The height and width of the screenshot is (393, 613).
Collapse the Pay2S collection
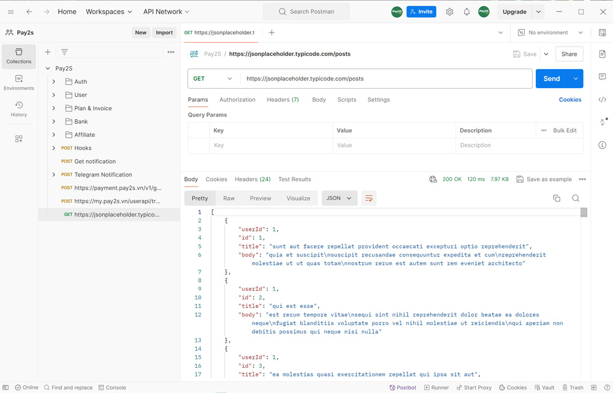(48, 69)
